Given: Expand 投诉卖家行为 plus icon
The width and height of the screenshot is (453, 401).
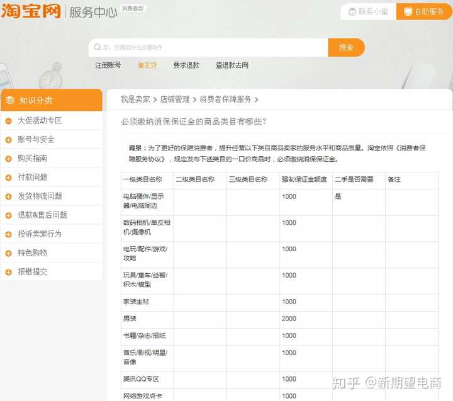Looking at the screenshot, I should click(8, 234).
